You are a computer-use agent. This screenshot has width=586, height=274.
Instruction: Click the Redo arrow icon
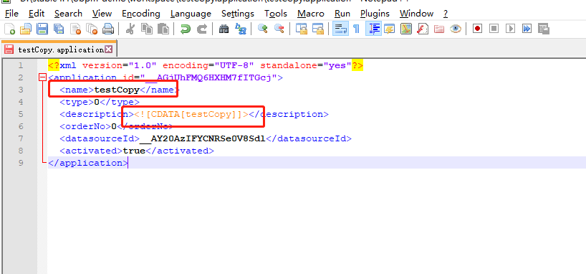[202, 29]
